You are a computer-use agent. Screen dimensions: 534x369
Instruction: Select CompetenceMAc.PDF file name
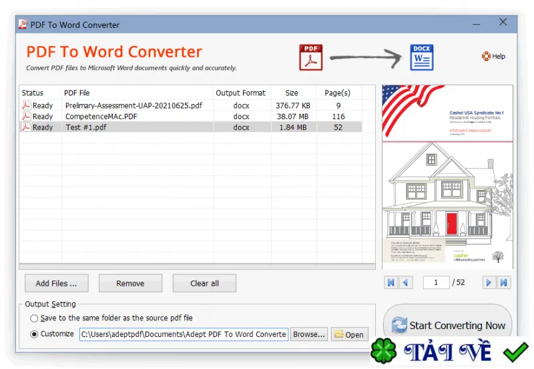pyautogui.click(x=101, y=117)
